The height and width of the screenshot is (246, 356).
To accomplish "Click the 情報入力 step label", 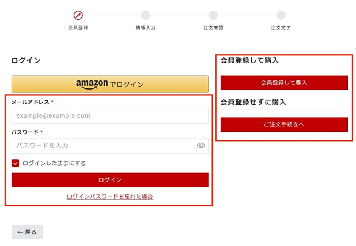I will 146,28.
